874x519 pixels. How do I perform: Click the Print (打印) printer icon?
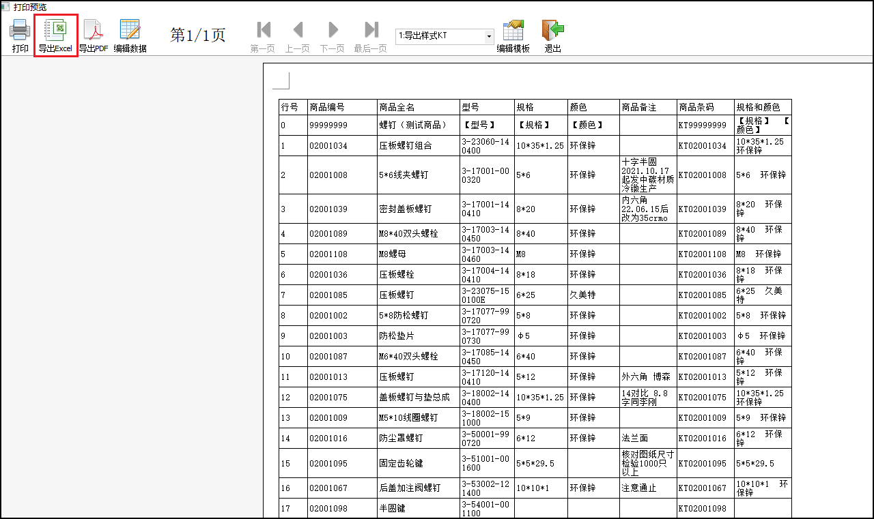click(20, 31)
